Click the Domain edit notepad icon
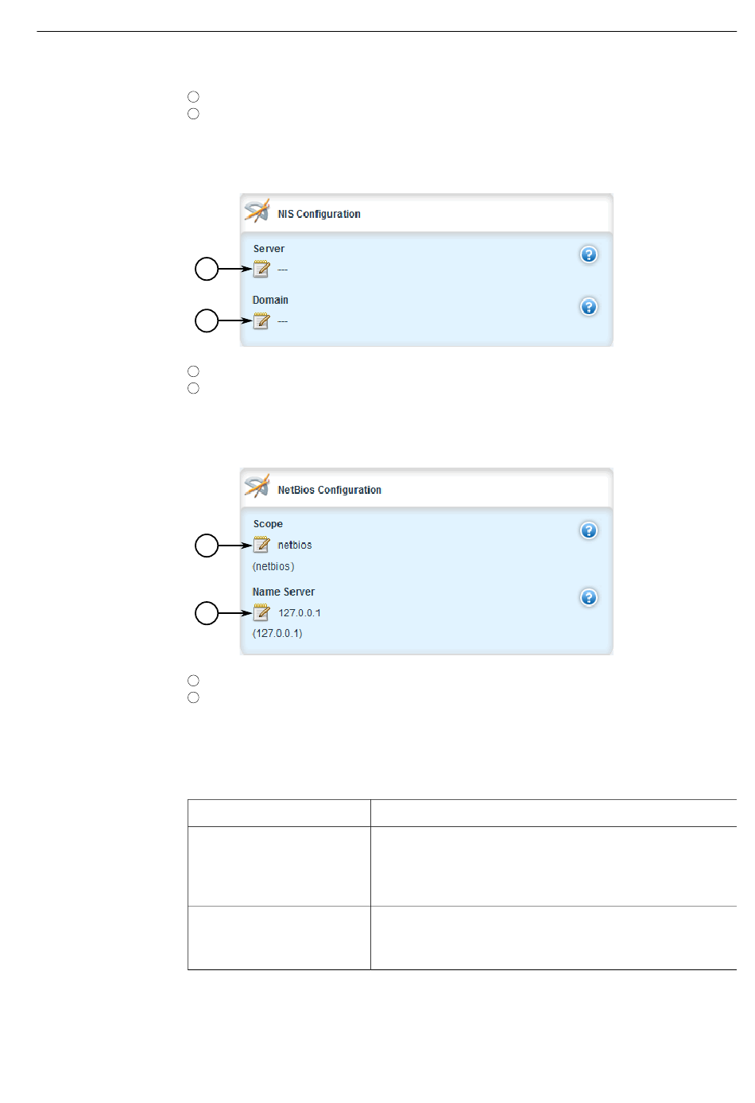 pyautogui.click(x=261, y=321)
